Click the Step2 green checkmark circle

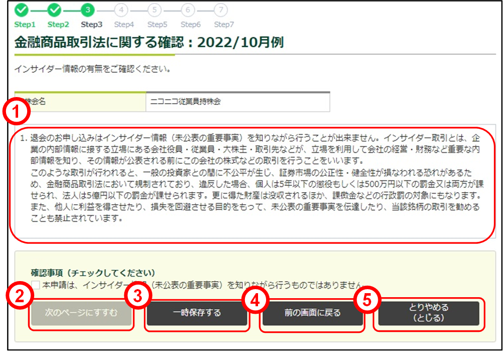pos(55,10)
